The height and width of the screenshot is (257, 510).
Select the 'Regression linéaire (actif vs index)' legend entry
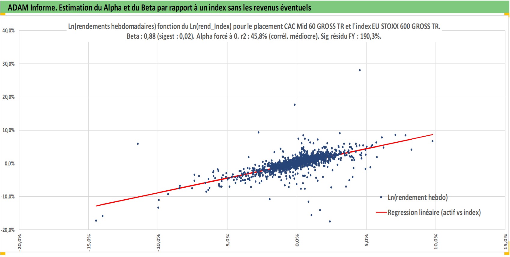point(434,213)
